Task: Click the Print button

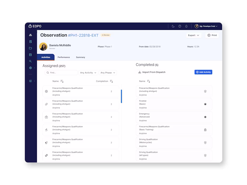Action: pos(212,35)
